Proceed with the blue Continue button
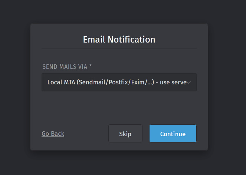 coord(173,134)
